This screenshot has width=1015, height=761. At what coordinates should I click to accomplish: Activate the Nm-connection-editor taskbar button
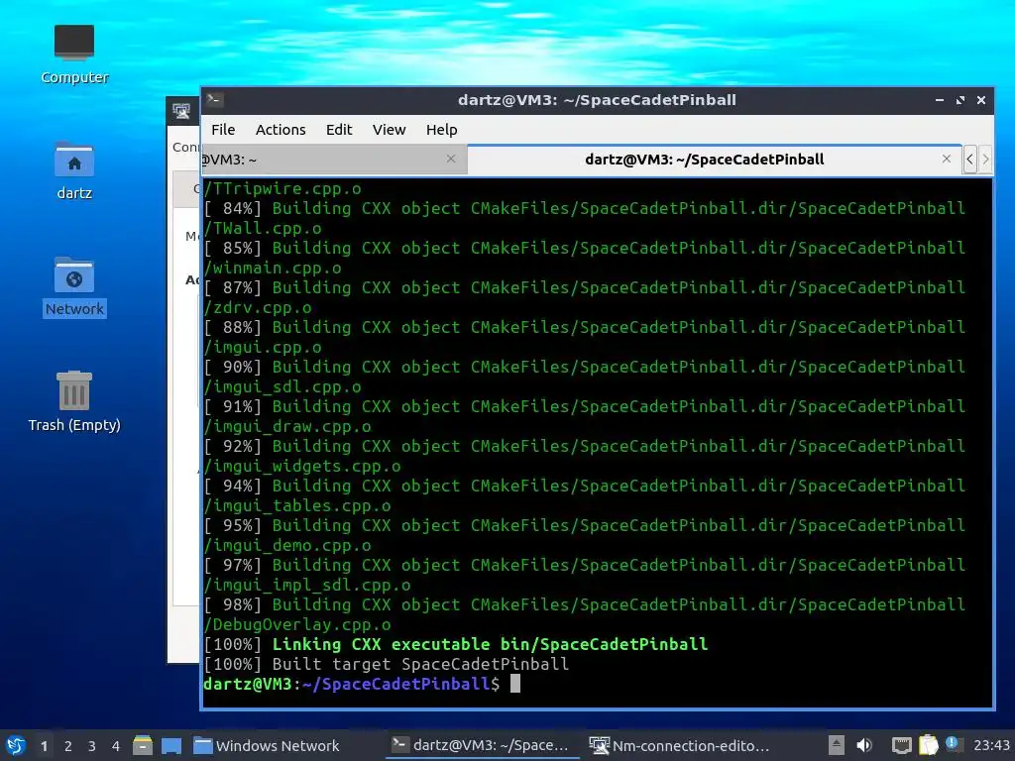tap(680, 745)
